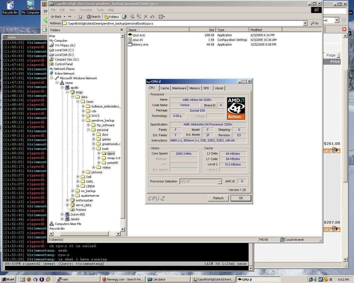Open the View menu in Explorer
The image size is (354, 283).
(72, 10)
